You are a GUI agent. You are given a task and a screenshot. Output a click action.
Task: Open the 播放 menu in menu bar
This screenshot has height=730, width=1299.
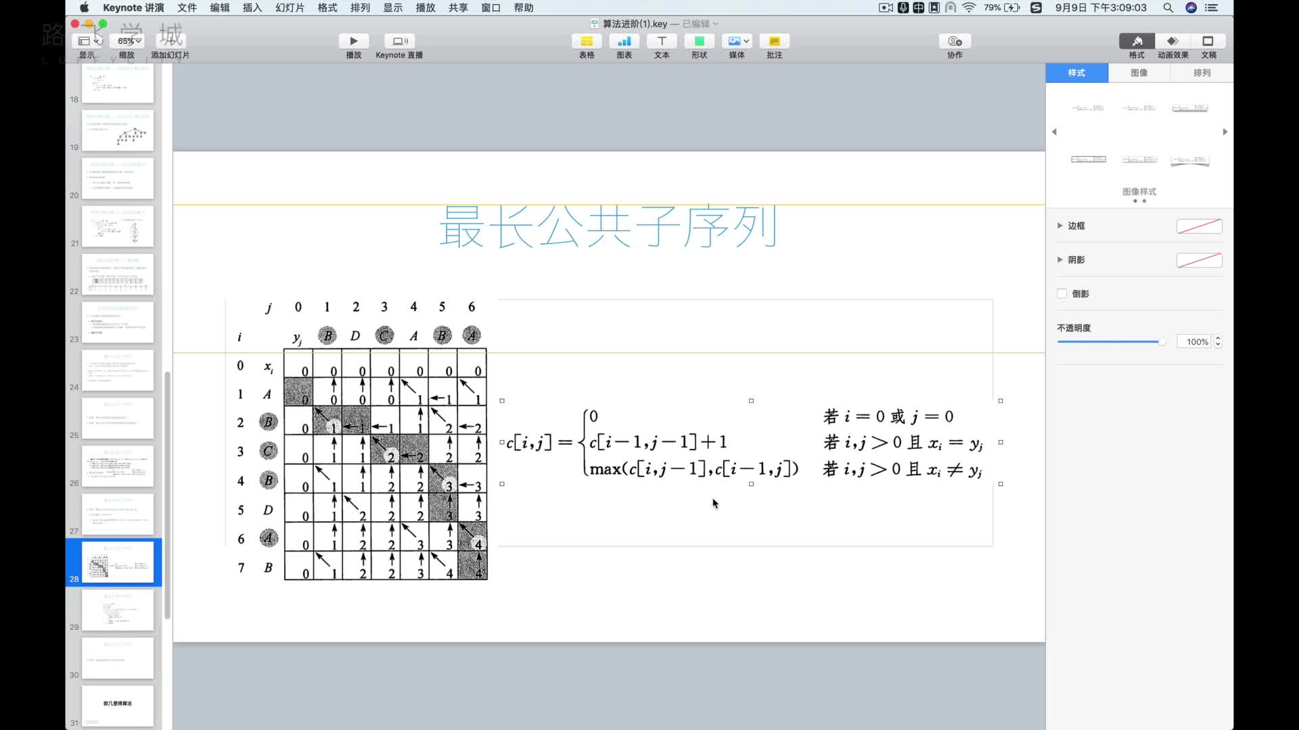click(426, 7)
